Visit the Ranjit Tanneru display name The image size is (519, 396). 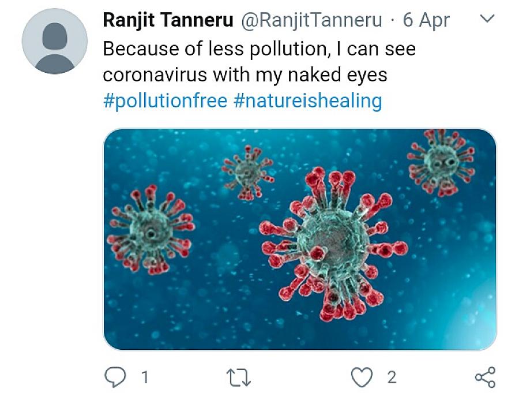(x=168, y=20)
